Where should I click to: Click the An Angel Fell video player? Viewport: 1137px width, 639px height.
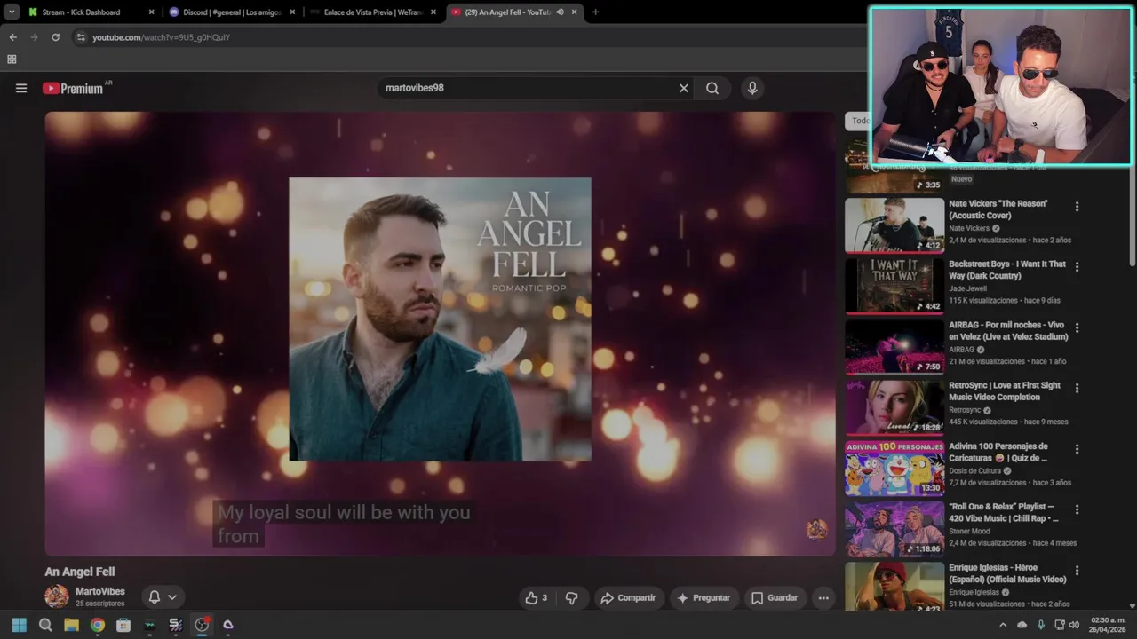point(440,334)
